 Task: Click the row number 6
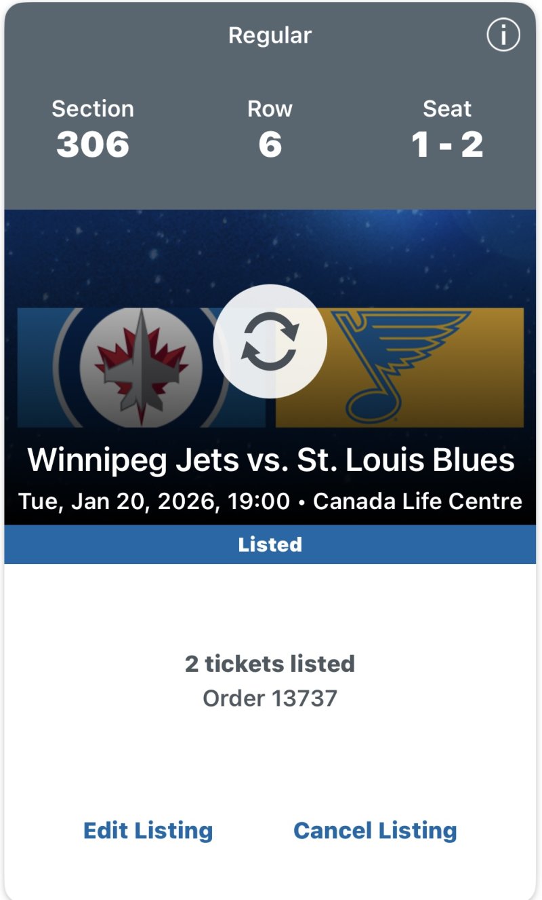click(x=270, y=145)
